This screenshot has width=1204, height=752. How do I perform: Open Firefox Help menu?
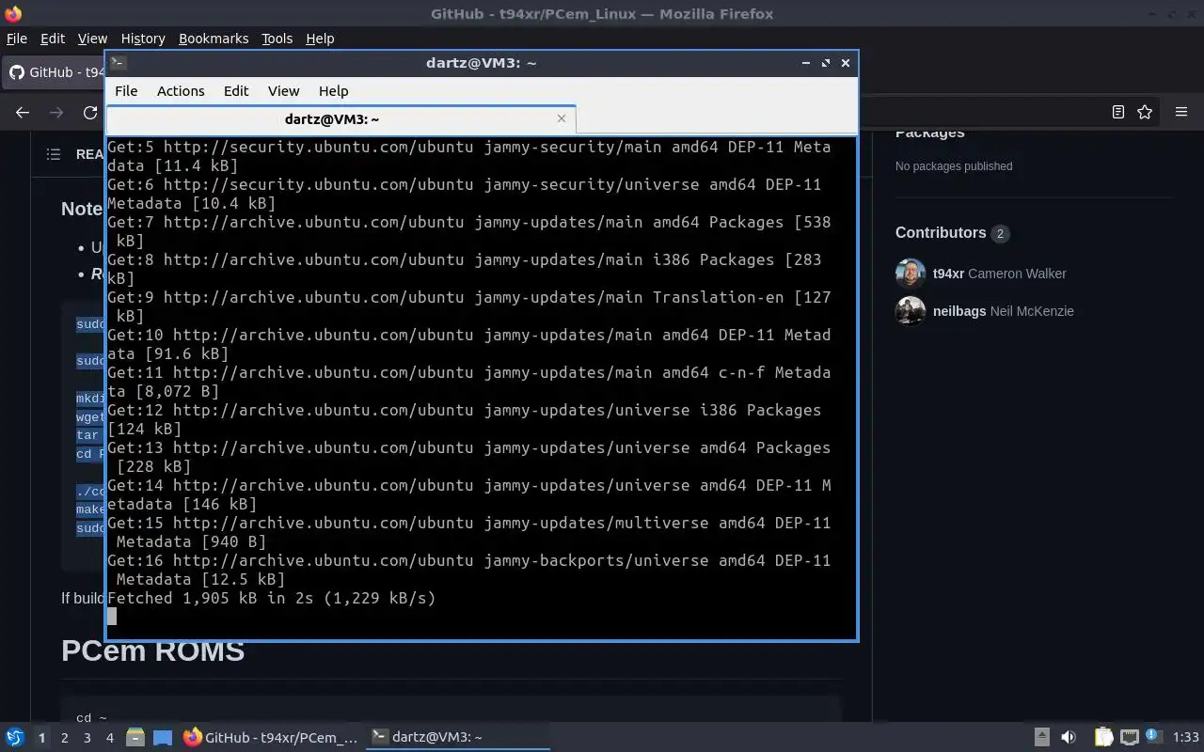pyautogui.click(x=320, y=39)
